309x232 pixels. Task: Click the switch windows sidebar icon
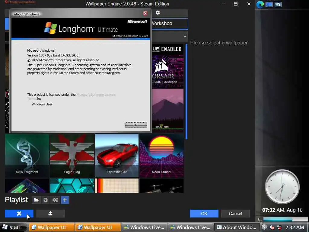[278, 4]
